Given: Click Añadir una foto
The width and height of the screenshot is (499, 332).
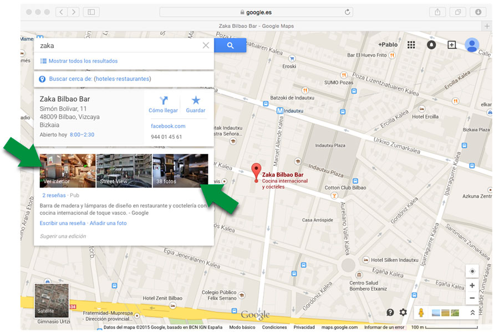Looking at the screenshot, I should pyautogui.click(x=108, y=224).
